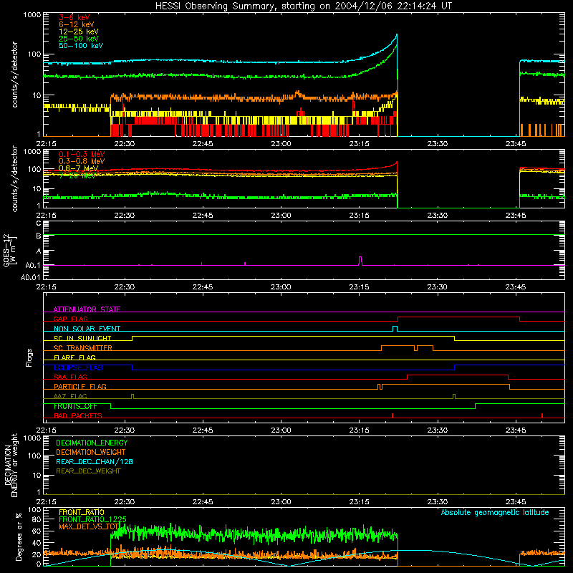Select the AAZ_FLAG label

(x=70, y=396)
